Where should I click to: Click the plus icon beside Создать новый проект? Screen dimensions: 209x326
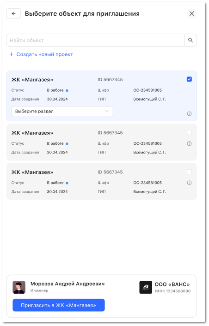(x=11, y=54)
